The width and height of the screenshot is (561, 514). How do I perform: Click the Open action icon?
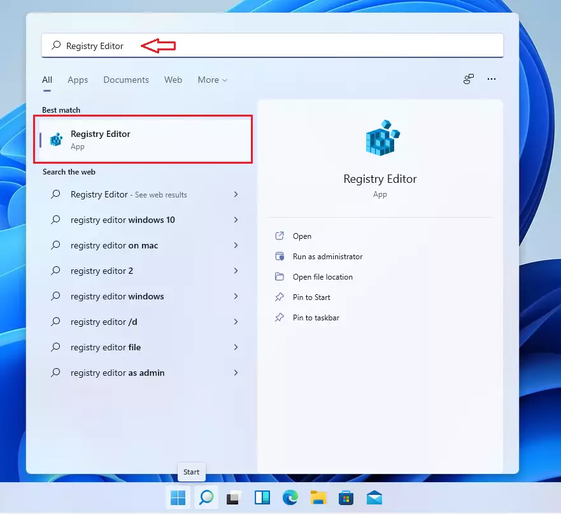(280, 236)
